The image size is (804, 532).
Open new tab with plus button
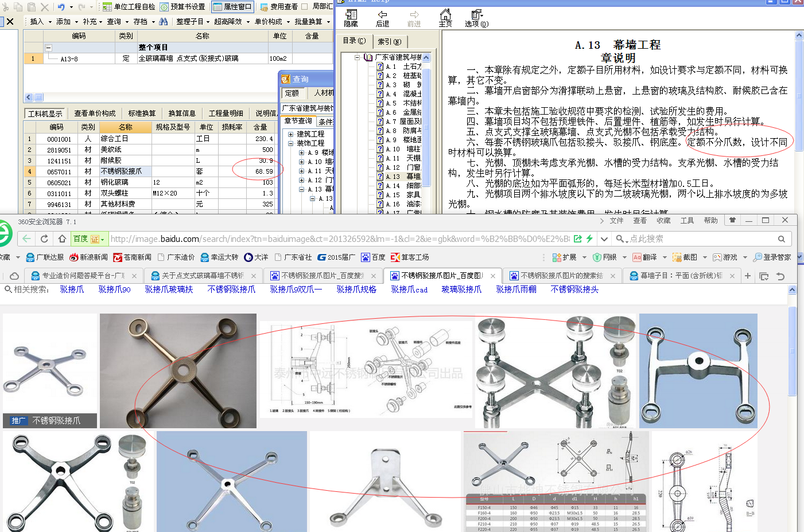click(x=748, y=276)
